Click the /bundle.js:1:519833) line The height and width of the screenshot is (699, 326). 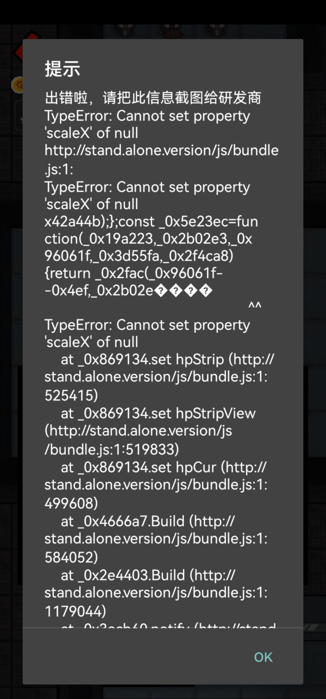pos(112,450)
